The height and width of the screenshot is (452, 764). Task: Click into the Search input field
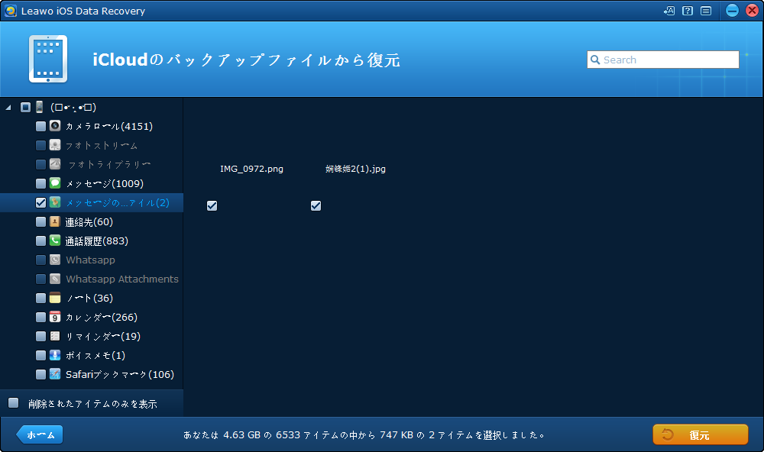(663, 60)
